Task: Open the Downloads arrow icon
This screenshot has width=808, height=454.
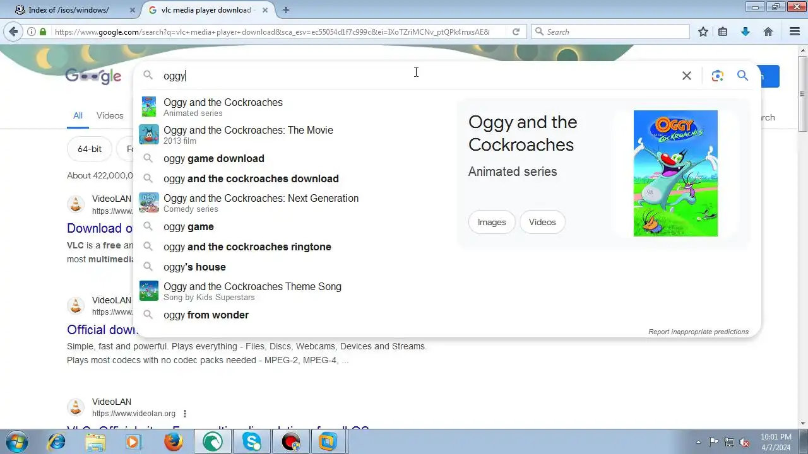Action: pos(746,32)
